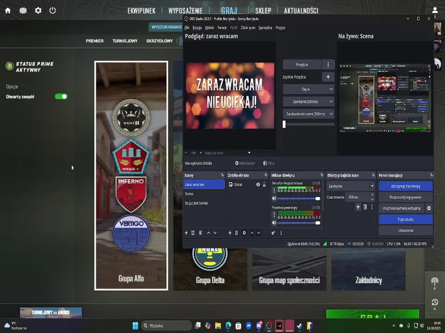Toggle visibility eye of Obraz source
This screenshot has width=445, height=333.
tap(258, 185)
